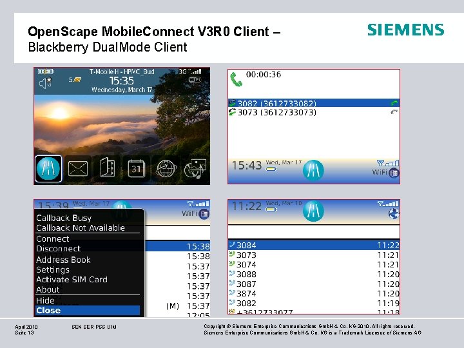Tap the globe network icon in 11:22 screen

pyautogui.click(x=394, y=214)
